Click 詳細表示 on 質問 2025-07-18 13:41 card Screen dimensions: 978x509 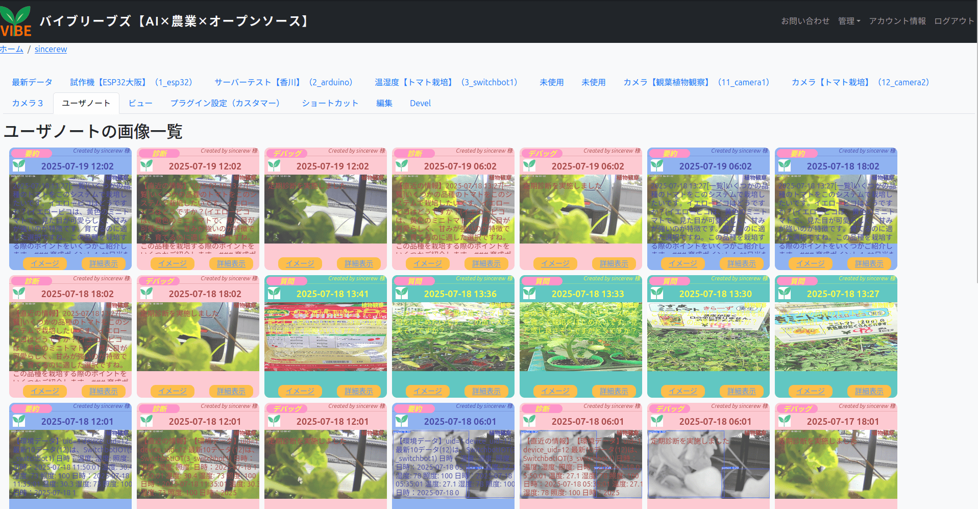click(x=359, y=391)
